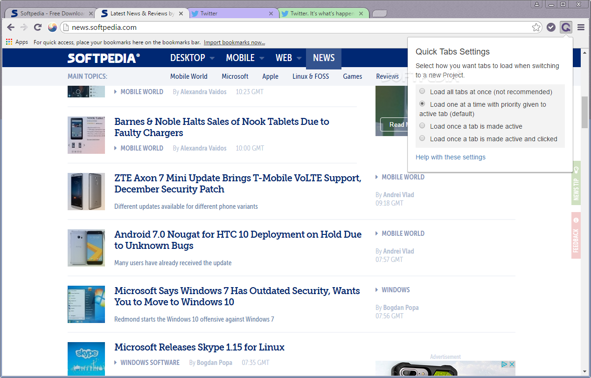
Task: Select Load once tab is active and clicked
Action: coord(422,138)
